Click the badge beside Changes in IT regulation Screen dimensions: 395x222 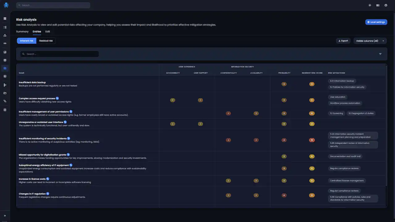(48, 194)
